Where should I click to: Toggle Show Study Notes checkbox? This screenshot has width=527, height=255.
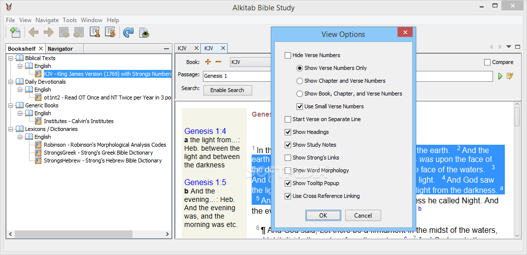click(x=288, y=145)
